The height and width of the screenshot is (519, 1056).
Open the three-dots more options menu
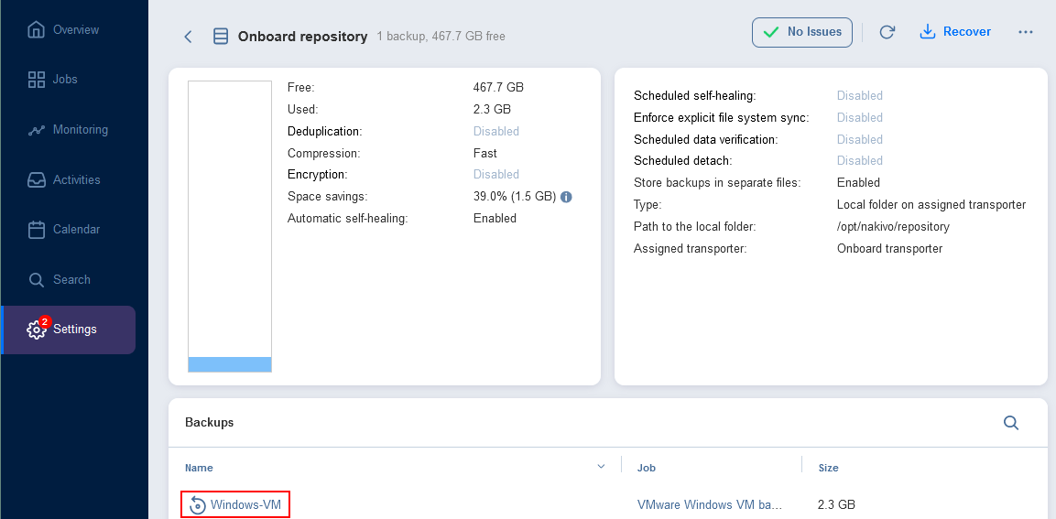pos(1026,32)
